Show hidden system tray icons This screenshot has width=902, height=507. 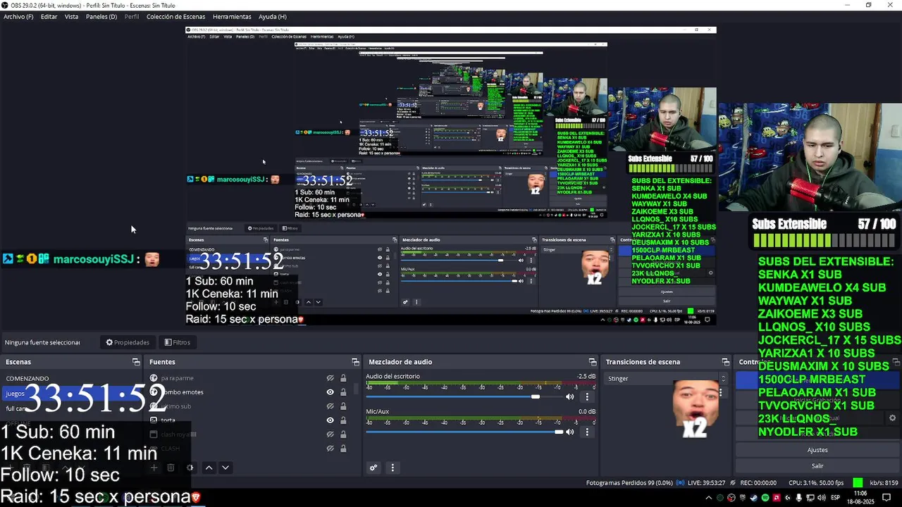click(x=709, y=498)
